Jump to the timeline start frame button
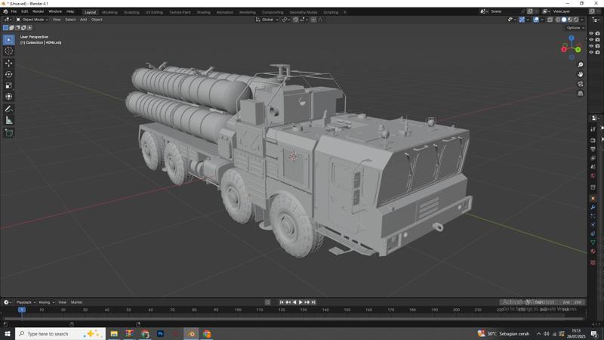Image resolution: width=604 pixels, height=340 pixels. (x=282, y=302)
